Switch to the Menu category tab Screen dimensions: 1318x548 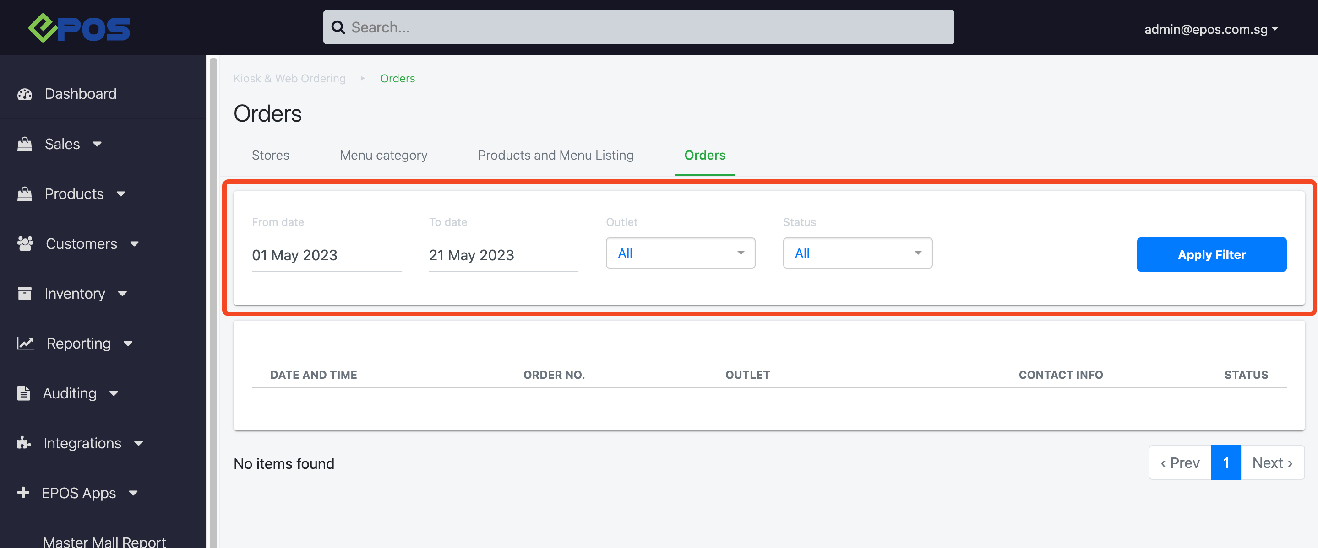[x=384, y=156]
